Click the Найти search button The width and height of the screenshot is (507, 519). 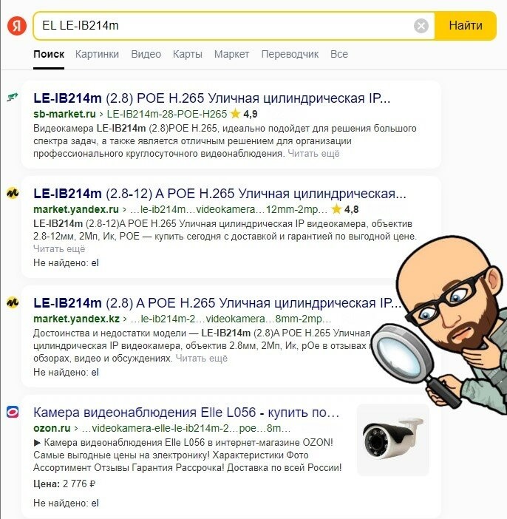[x=466, y=25]
